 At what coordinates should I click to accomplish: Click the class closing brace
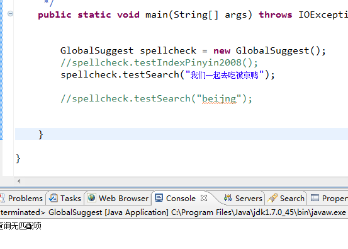18,158
